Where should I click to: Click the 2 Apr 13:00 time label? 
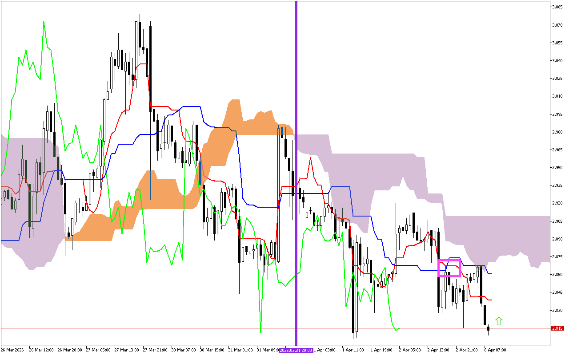click(438, 350)
